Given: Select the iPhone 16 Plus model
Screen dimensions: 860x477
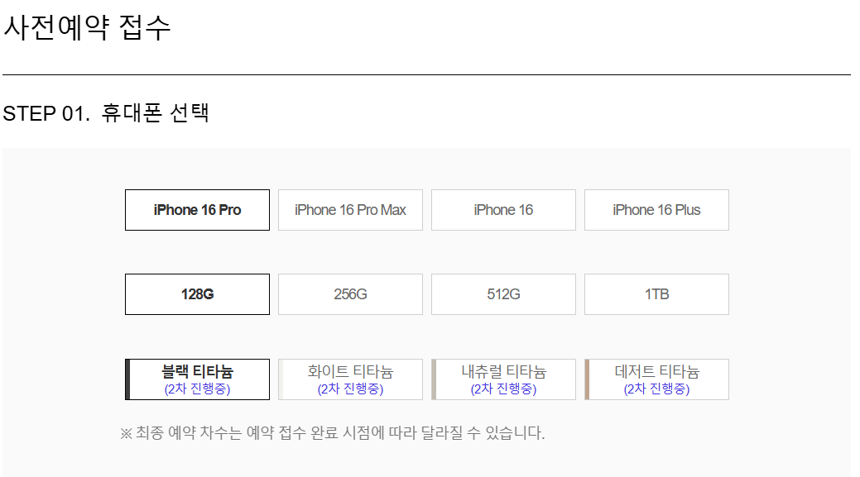Looking at the screenshot, I should [656, 210].
